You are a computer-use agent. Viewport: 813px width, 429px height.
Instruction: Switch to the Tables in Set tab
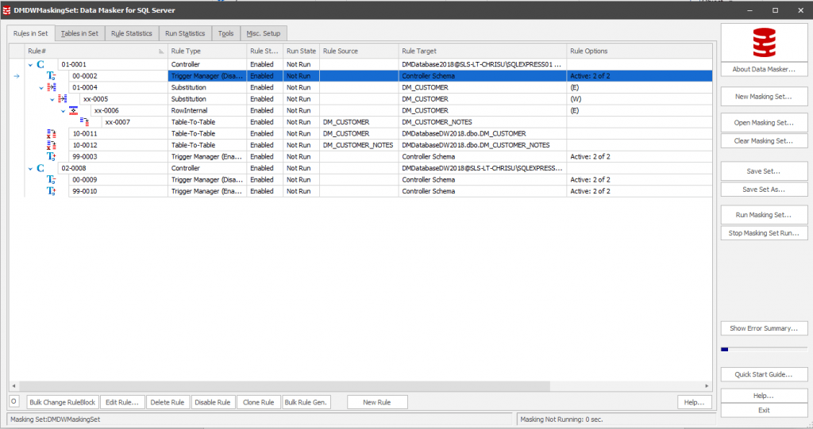[x=79, y=33]
